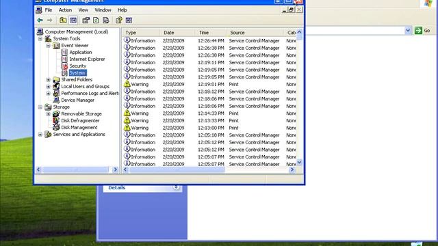The width and height of the screenshot is (438, 246).
Task: Click the Forward arrow in the toolbar
Action: (49, 20)
